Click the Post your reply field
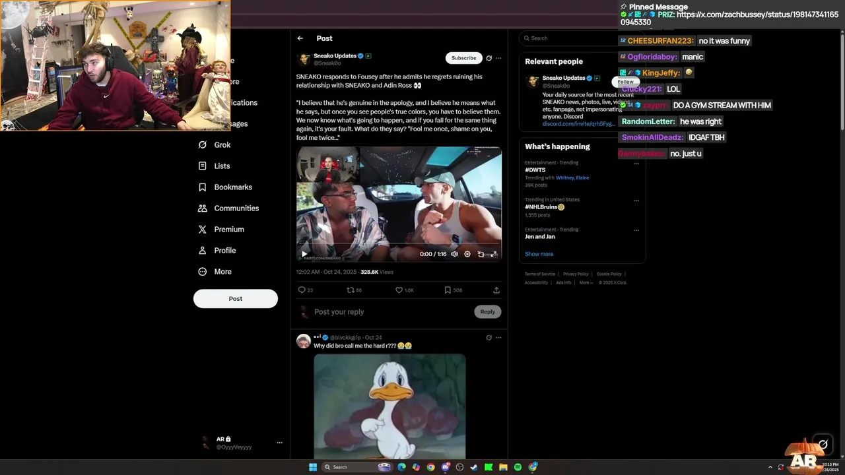 tap(391, 312)
